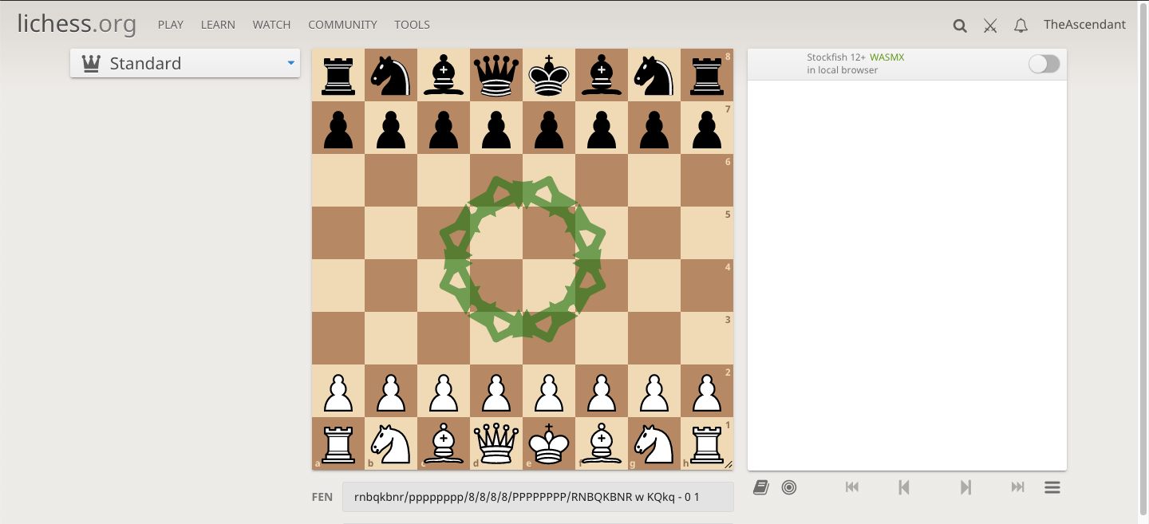Step forward one move
The width and height of the screenshot is (1149, 524).
(x=965, y=487)
